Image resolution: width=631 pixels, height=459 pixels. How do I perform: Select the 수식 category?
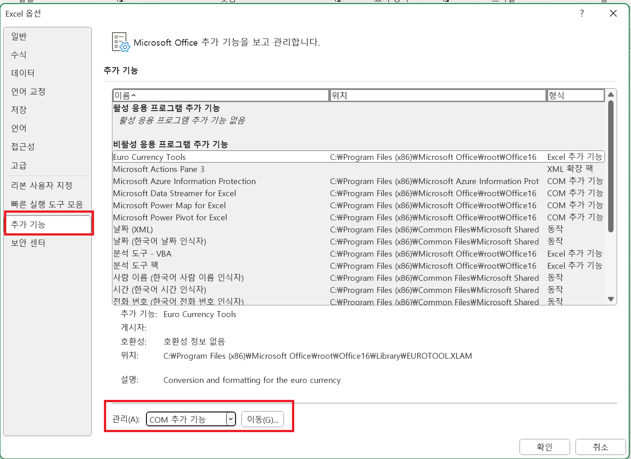[47, 55]
